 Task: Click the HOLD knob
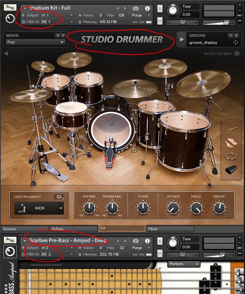[x=196, y=208]
